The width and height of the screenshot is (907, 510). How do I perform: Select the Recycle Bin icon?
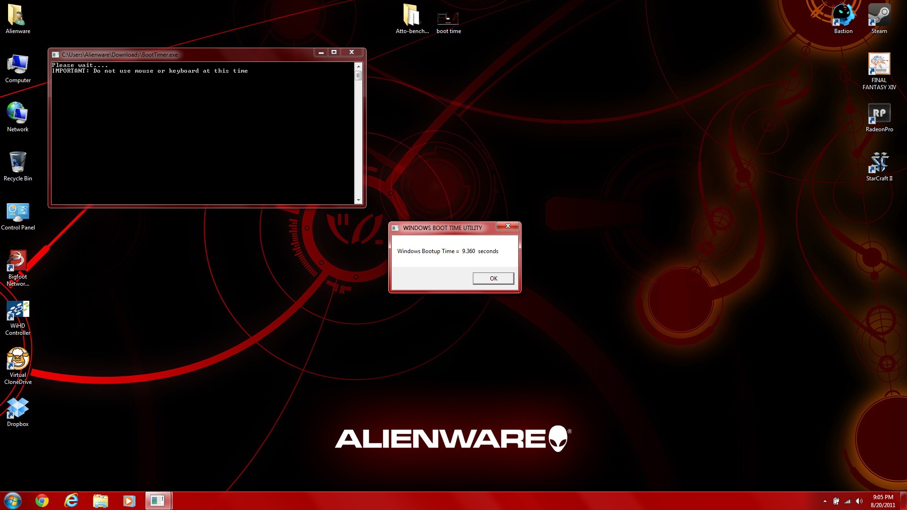(x=17, y=166)
